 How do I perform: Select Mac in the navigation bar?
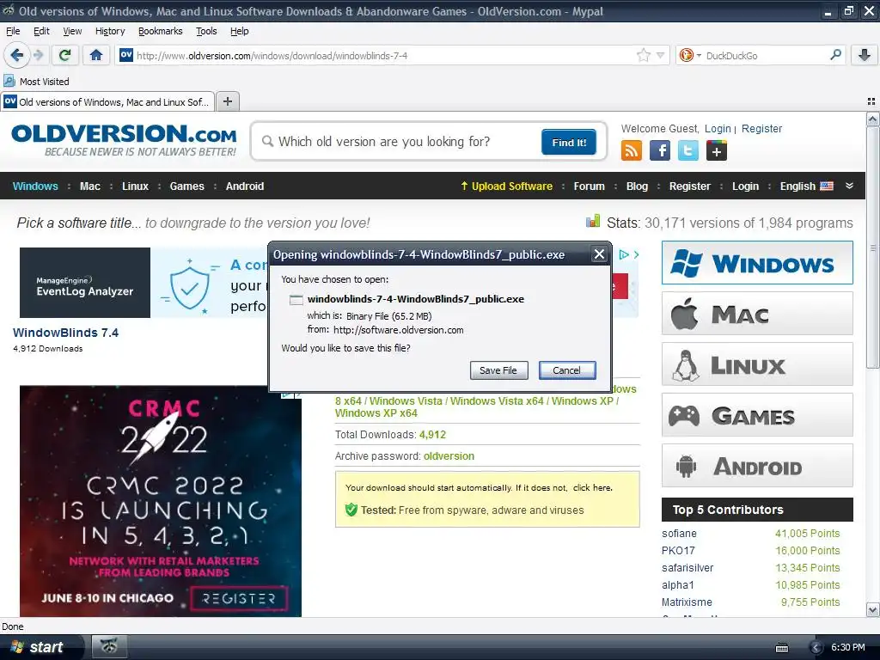tap(89, 186)
